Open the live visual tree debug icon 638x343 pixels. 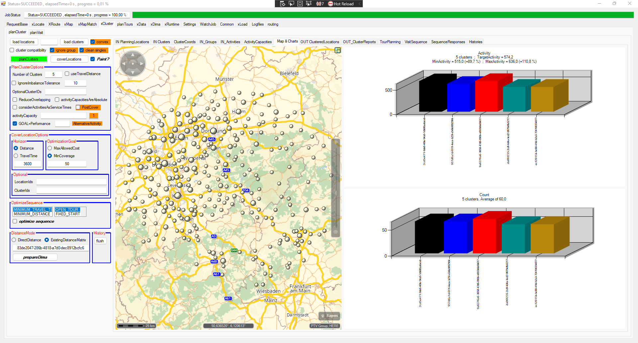click(282, 4)
